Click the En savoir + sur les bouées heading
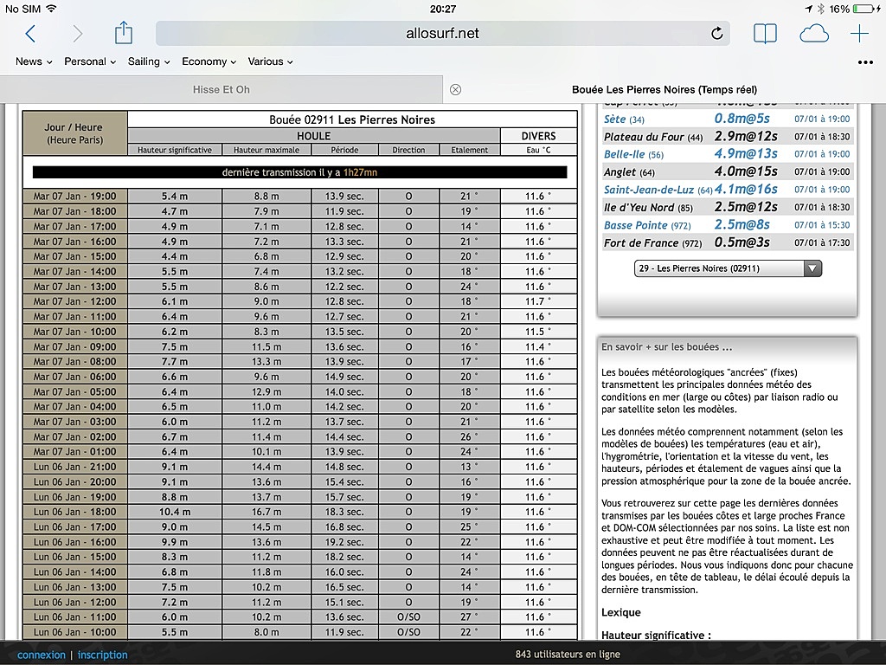This screenshot has height=665, width=886. click(667, 347)
